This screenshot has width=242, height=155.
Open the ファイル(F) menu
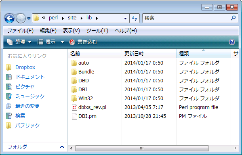[20, 31]
